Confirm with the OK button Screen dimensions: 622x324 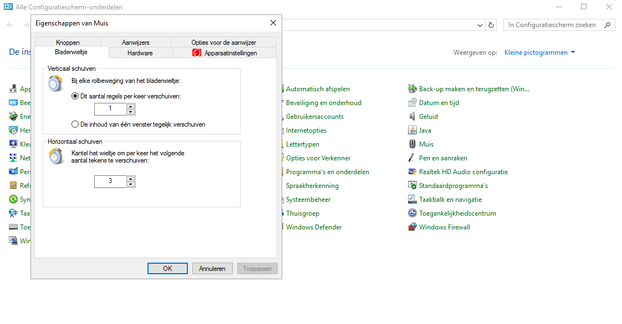click(x=167, y=269)
